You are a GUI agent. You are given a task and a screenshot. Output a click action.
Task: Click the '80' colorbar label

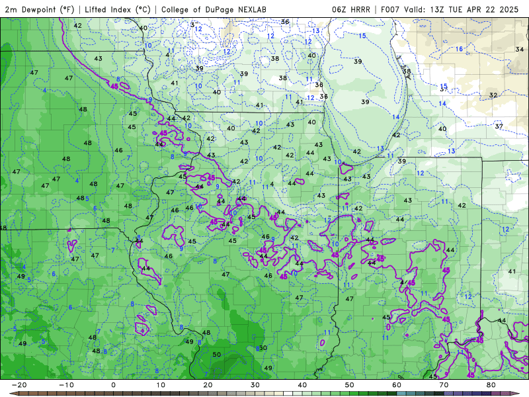pyautogui.click(x=491, y=385)
